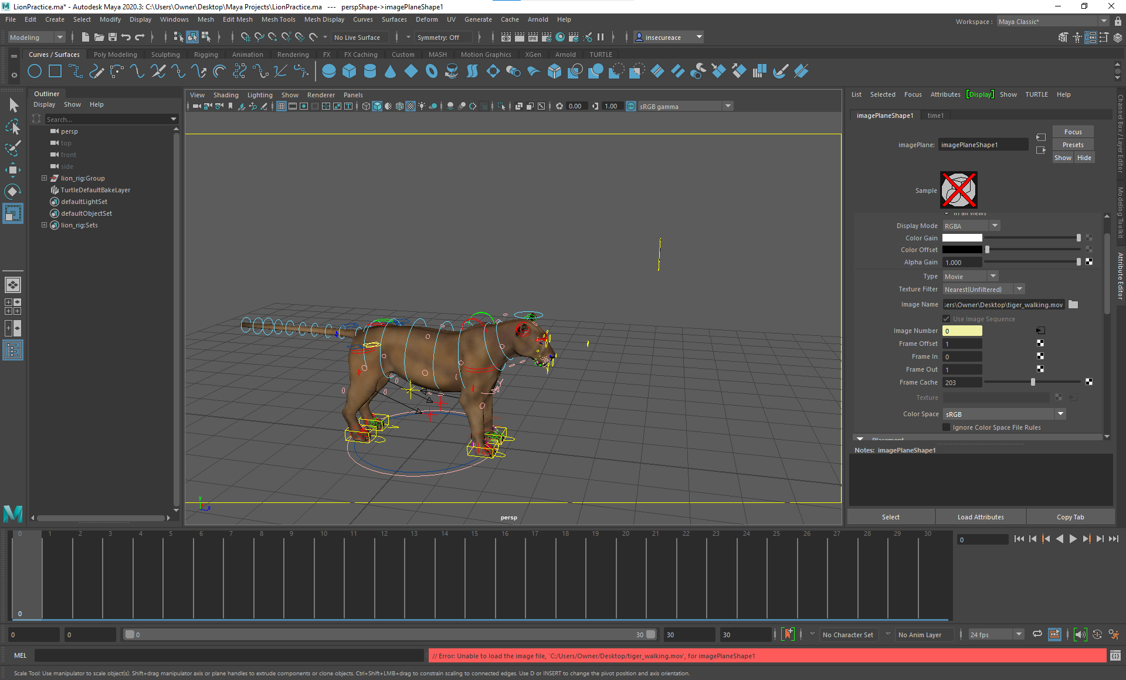1126x680 pixels.
Task: Click the Load Attributes button
Action: [980, 517]
